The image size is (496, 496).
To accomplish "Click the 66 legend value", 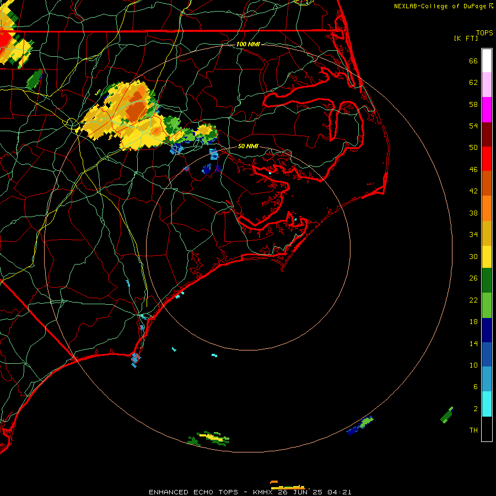I will [x=473, y=61].
